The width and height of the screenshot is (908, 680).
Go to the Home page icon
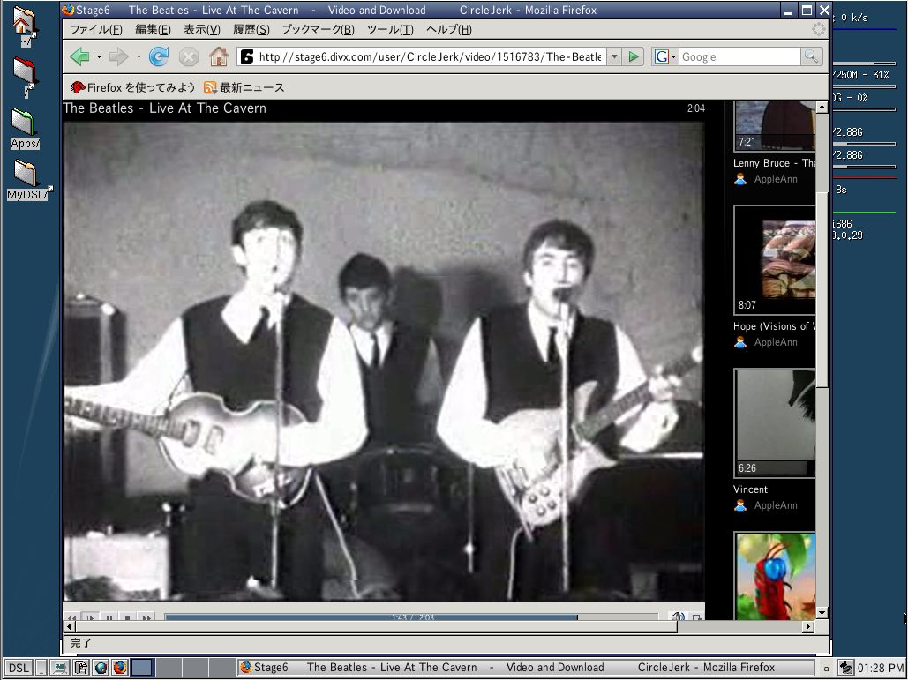[218, 56]
